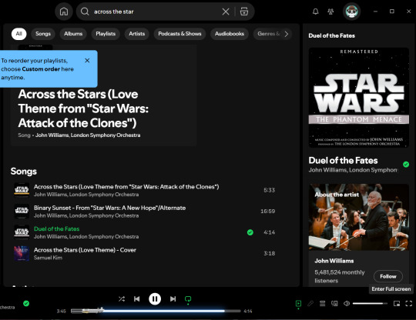The image size is (416, 320).
Task: Open the notifications bell
Action: [315, 12]
